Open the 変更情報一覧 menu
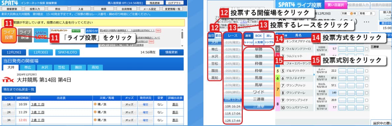Viewport: 392px width, 126px height. 173,9
